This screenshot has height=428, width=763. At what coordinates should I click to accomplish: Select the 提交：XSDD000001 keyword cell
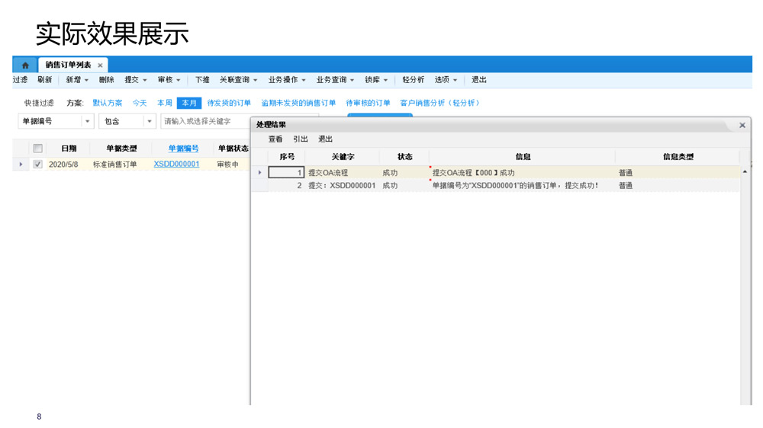pyautogui.click(x=342, y=186)
